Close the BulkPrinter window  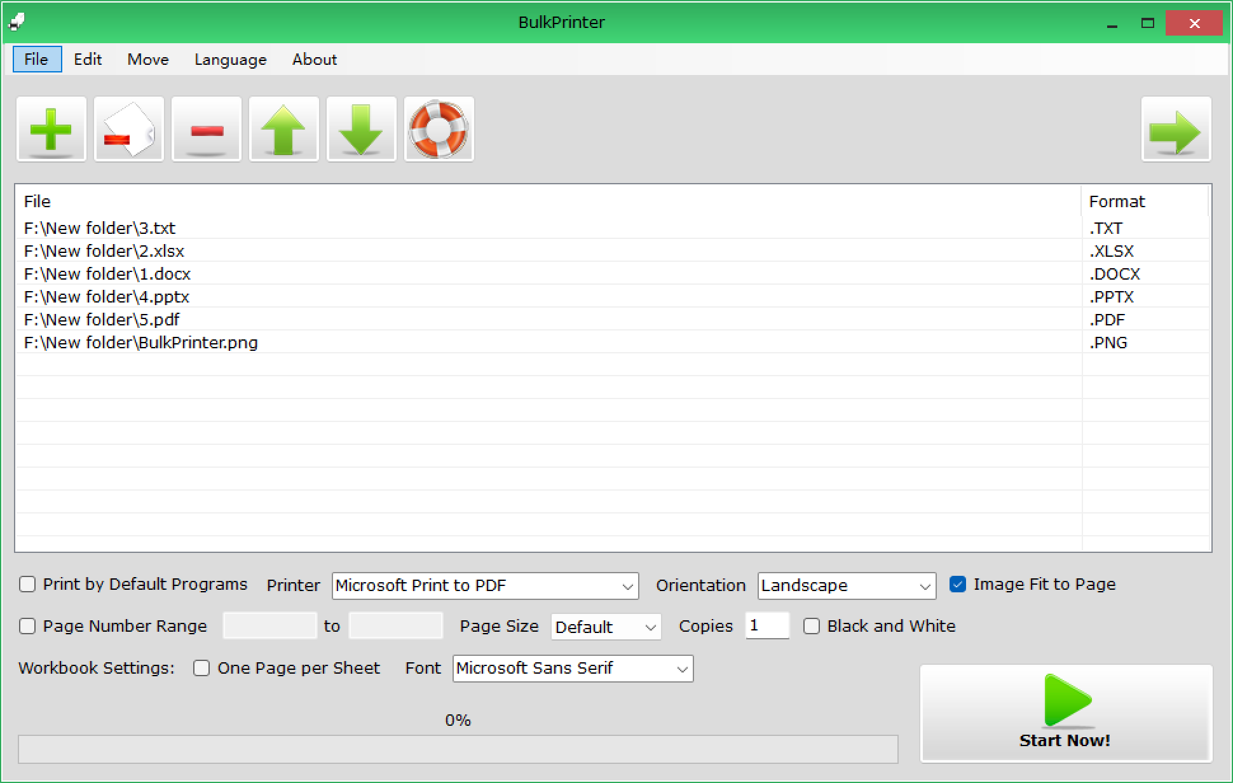click(x=1194, y=24)
